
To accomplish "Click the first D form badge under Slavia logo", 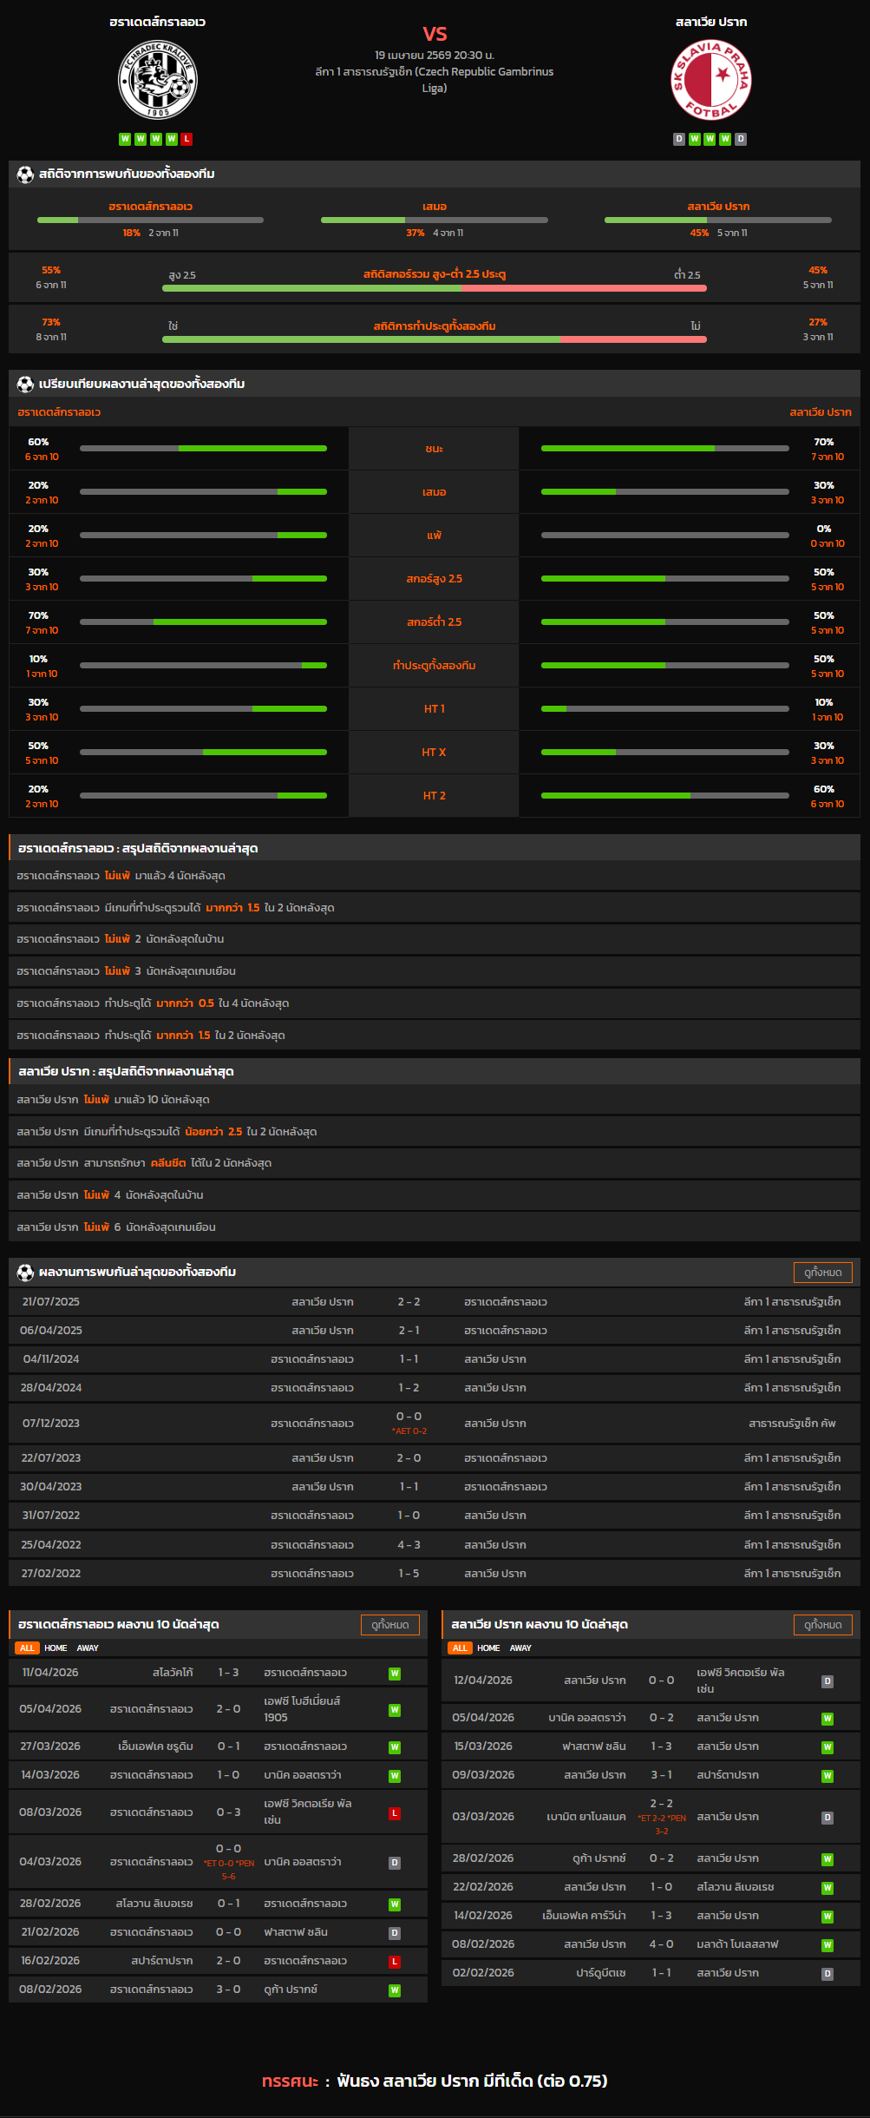I will (679, 139).
